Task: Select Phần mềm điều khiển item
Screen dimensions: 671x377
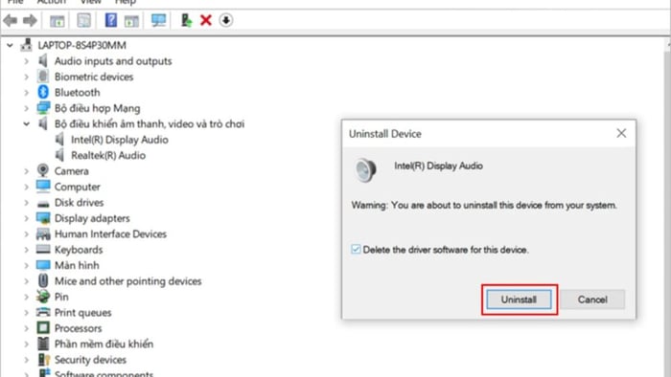Action: click(x=104, y=344)
